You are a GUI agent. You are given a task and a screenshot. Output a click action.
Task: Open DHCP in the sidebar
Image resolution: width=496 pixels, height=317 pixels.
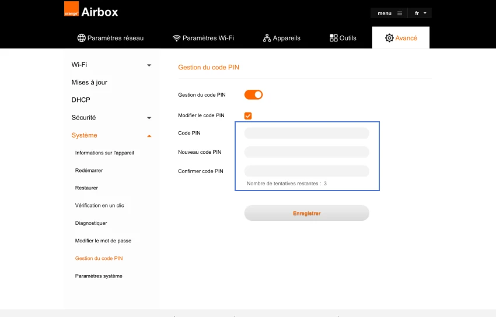tap(81, 100)
